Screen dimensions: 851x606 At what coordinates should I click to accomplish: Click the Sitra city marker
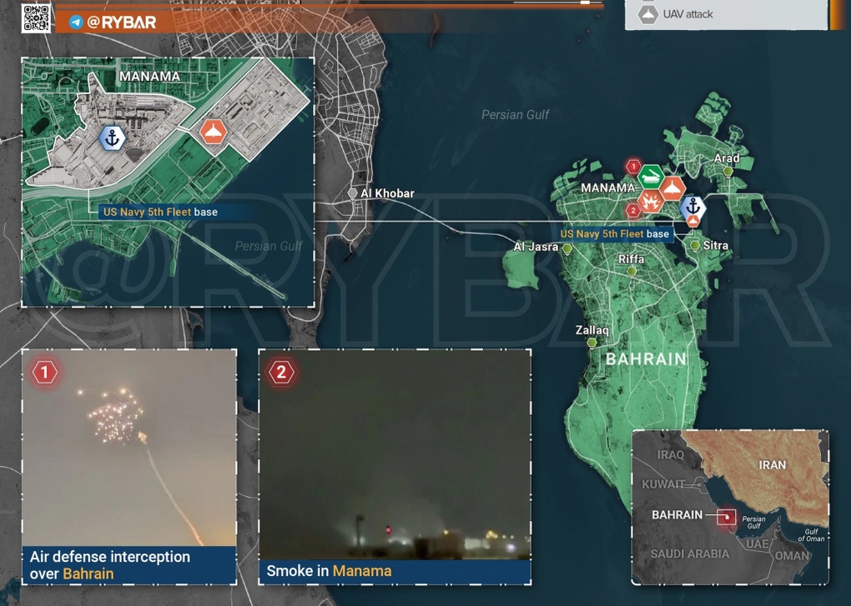[x=696, y=245]
